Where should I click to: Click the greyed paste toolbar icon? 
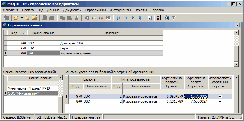[69, 18]
